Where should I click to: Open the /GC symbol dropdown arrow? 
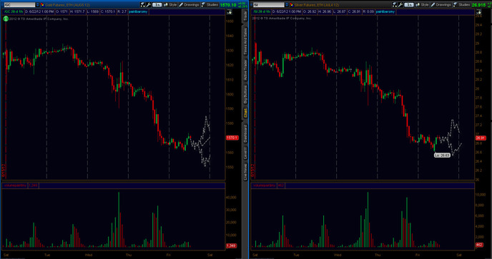click(37, 5)
